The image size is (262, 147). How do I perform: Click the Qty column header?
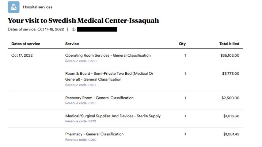click(x=182, y=44)
